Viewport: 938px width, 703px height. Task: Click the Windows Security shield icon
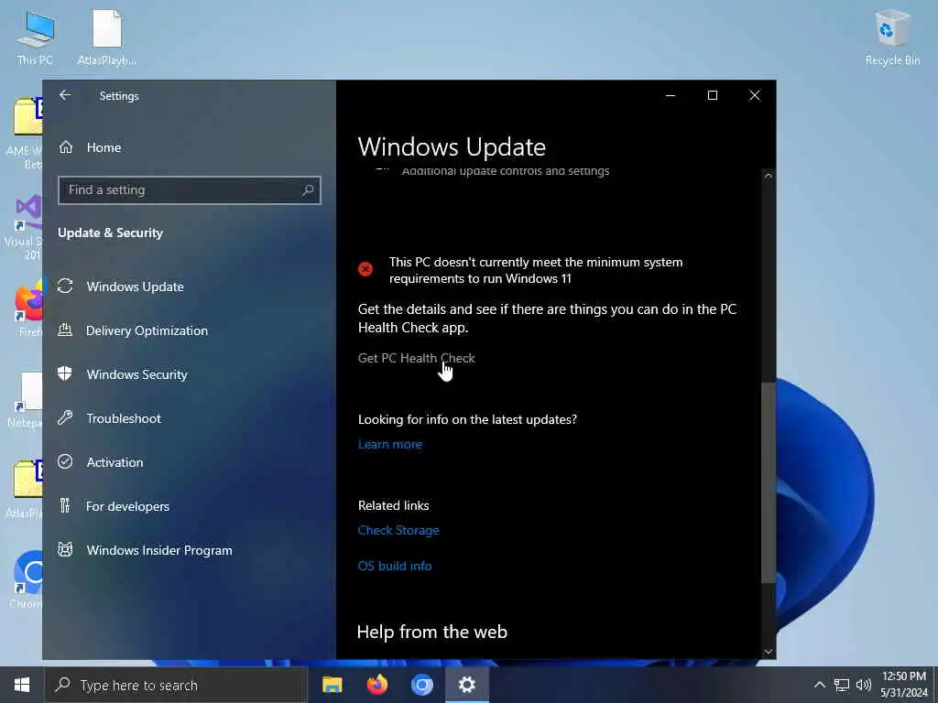click(x=65, y=374)
